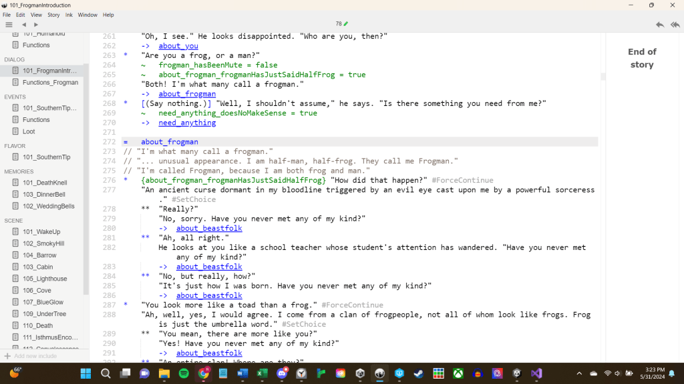
Task: Click the single-arrow step back story icon
Action: click(x=660, y=25)
